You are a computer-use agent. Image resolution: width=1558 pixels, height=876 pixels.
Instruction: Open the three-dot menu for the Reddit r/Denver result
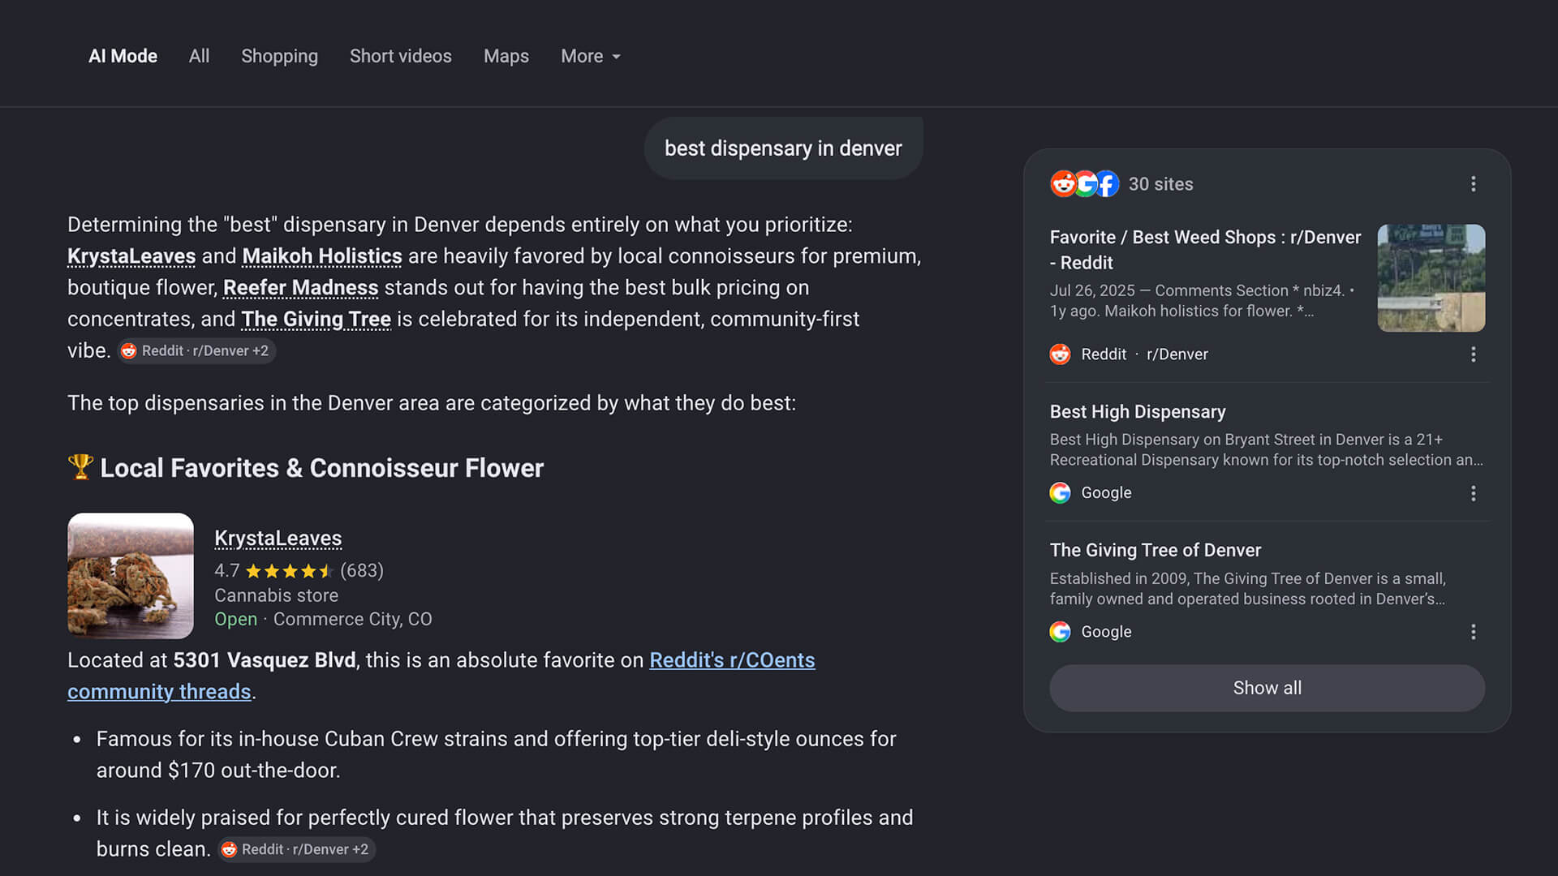[1474, 354]
